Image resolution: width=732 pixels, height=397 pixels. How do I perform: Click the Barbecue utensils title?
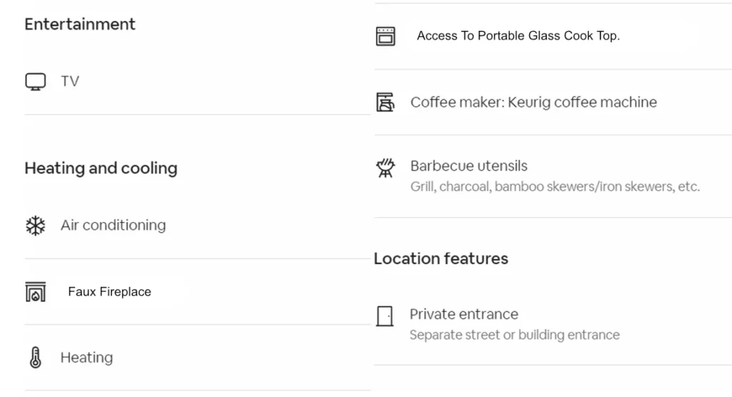[x=469, y=166]
